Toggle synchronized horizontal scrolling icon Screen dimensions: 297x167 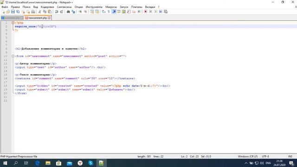(x=97, y=12)
